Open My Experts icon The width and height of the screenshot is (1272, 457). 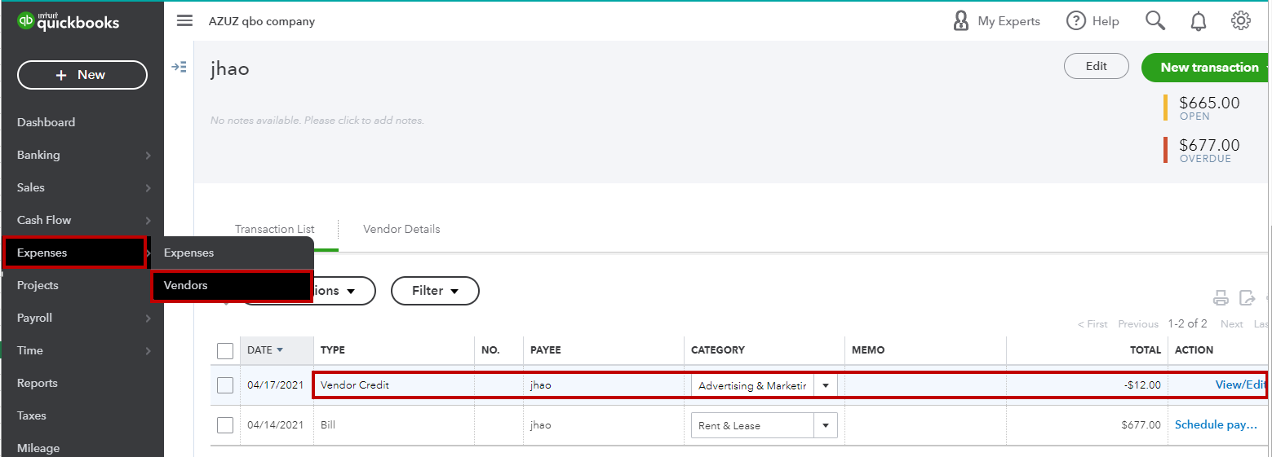pyautogui.click(x=961, y=21)
